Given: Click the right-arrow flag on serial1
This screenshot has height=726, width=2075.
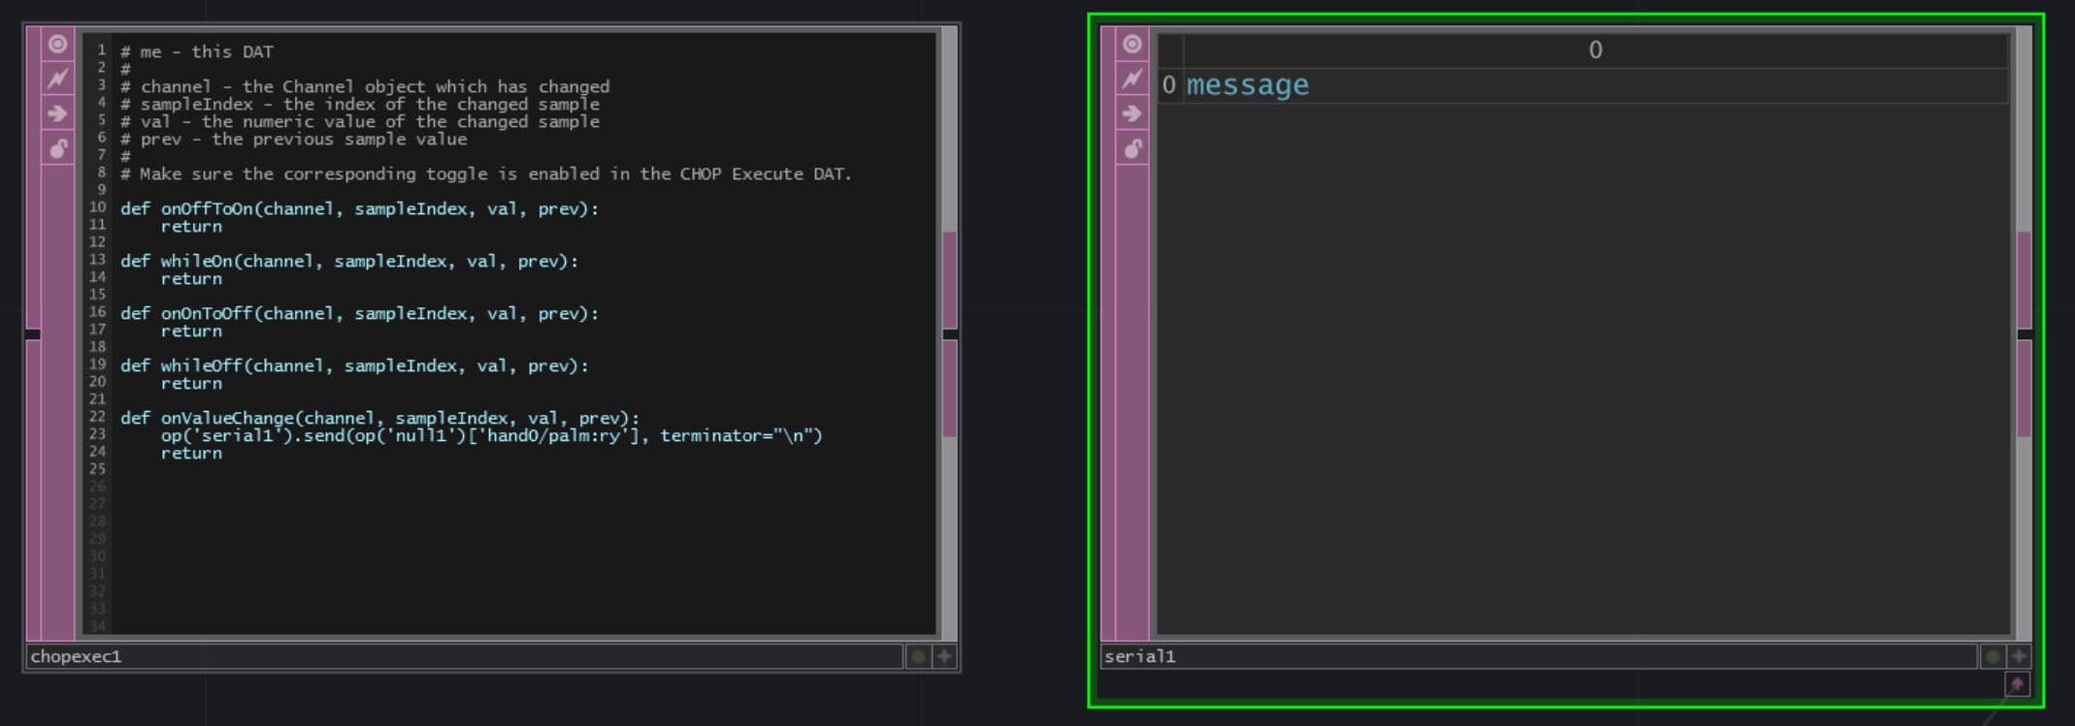Looking at the screenshot, I should point(1132,113).
